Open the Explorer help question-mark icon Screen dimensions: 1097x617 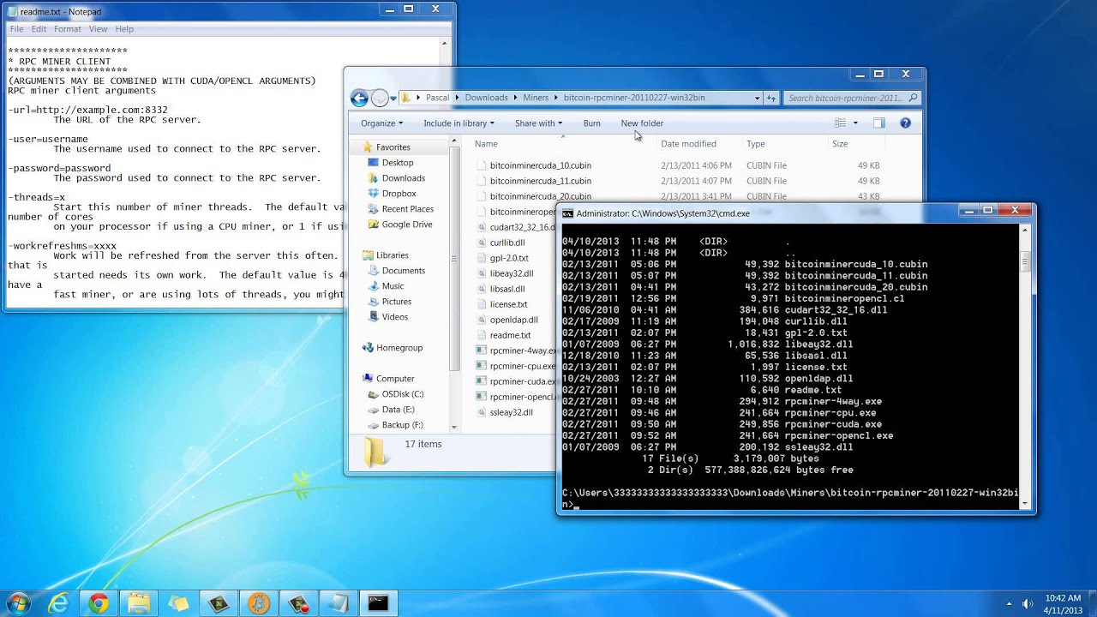coord(905,123)
